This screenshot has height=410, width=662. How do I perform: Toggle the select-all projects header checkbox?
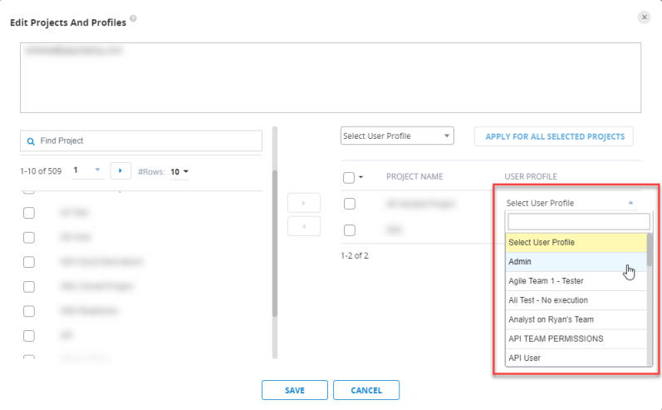pos(349,177)
